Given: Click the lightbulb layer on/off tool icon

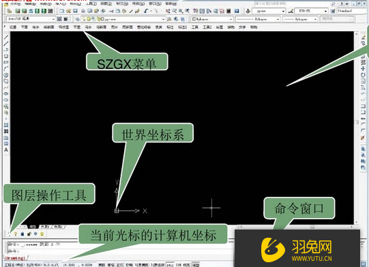Looking at the screenshot, I should click(16, 234).
